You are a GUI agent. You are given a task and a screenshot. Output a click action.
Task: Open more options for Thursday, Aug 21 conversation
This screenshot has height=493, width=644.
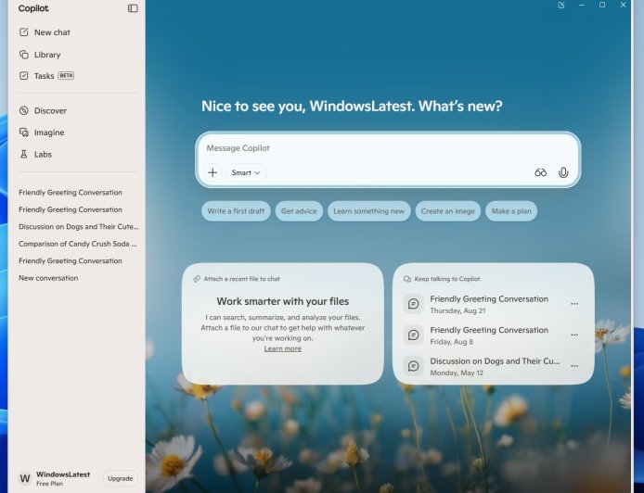click(x=574, y=304)
